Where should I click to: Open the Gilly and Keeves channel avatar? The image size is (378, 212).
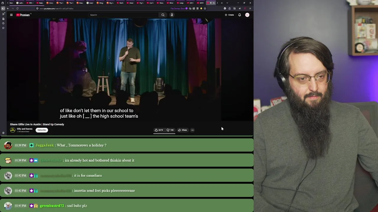point(13,130)
